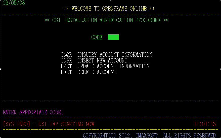221x138 pixels.
Task: Click the ENTER APPROPIATE CODE prompt
Action: click(33, 112)
